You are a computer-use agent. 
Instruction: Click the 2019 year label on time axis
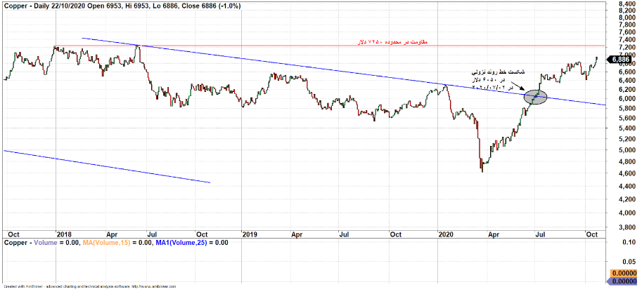click(x=250, y=232)
